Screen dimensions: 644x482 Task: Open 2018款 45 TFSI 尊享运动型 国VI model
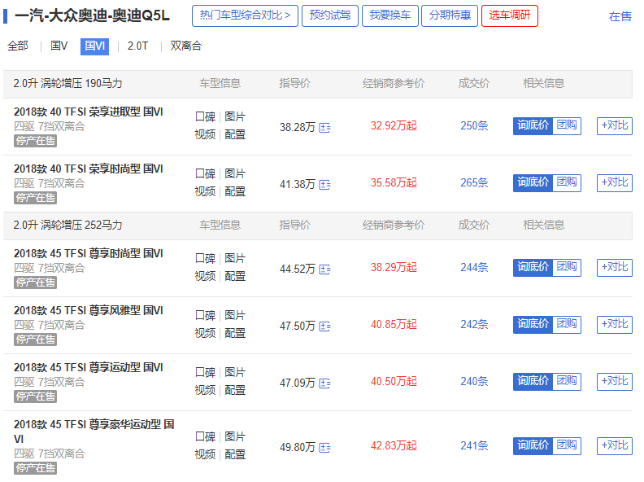tap(89, 367)
